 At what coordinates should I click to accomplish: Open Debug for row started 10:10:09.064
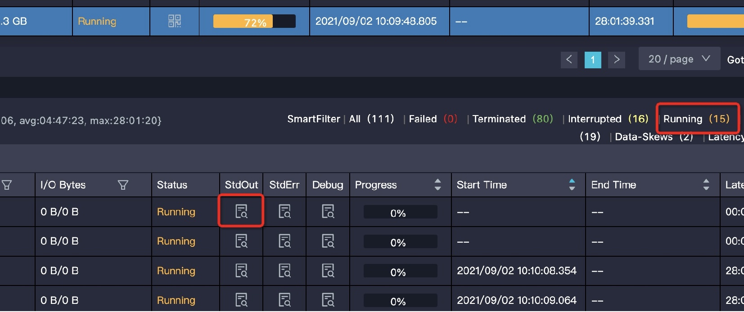tap(328, 300)
